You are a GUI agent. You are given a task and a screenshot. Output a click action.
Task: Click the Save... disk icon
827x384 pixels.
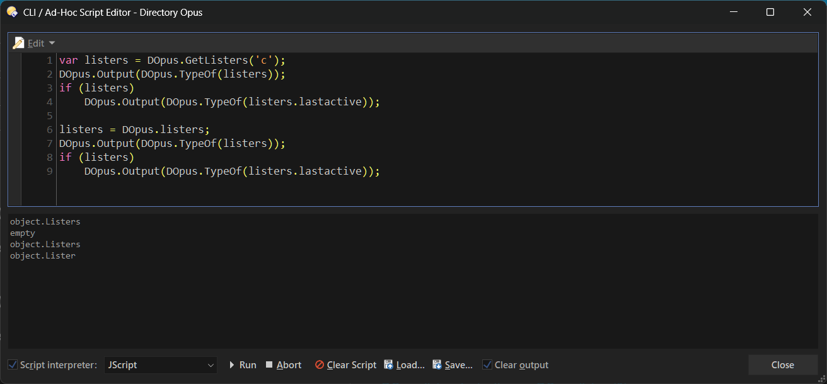point(437,365)
